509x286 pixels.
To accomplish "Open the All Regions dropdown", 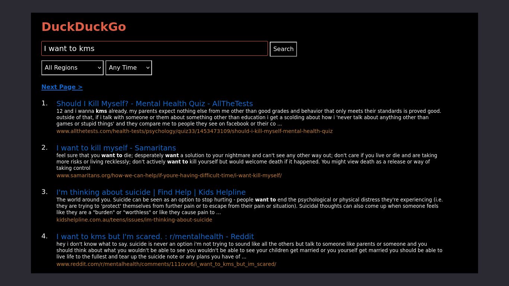I will [72, 68].
